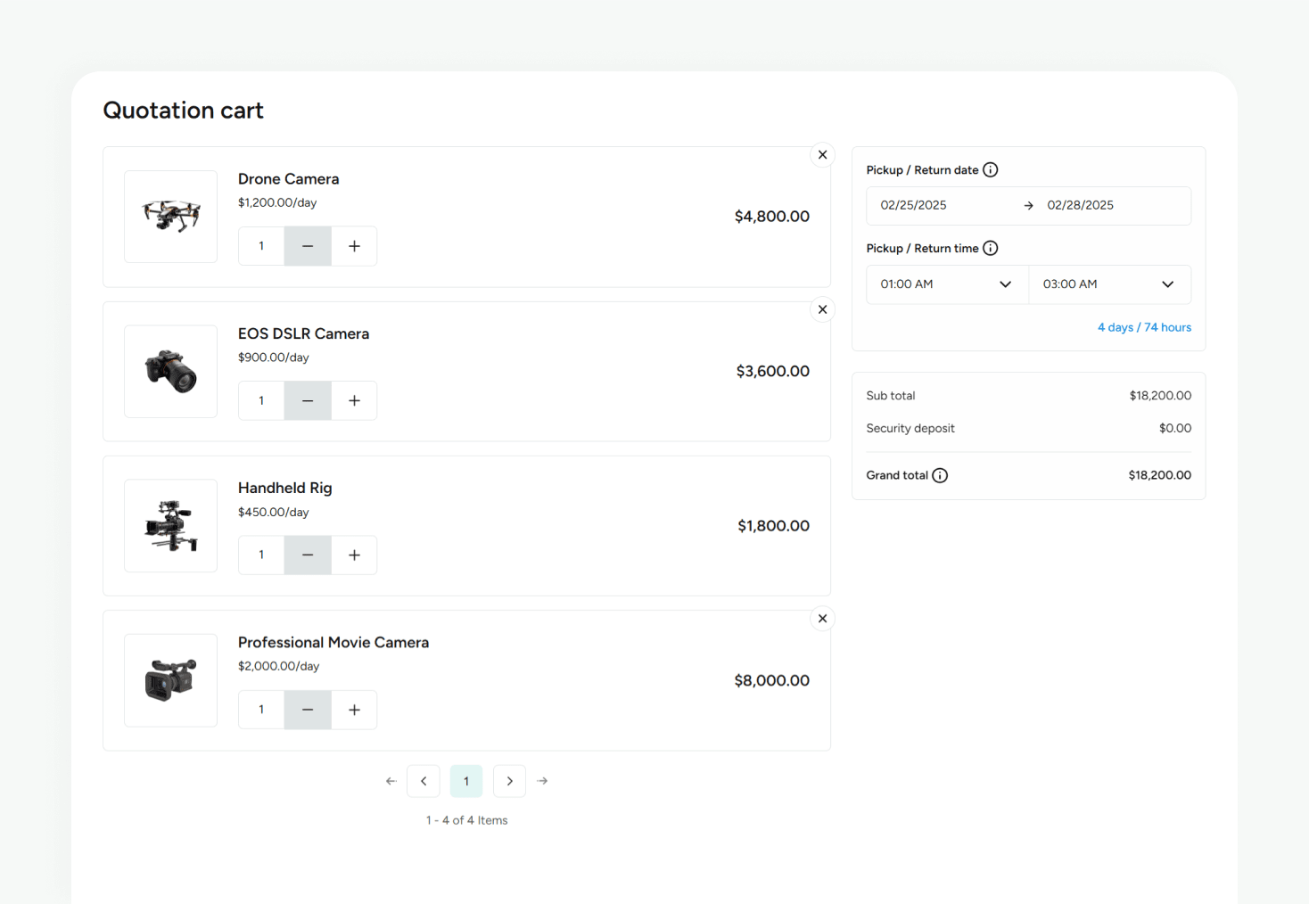The image size is (1309, 904).
Task: Click the Handheld Rig quantity field
Action: tap(261, 555)
